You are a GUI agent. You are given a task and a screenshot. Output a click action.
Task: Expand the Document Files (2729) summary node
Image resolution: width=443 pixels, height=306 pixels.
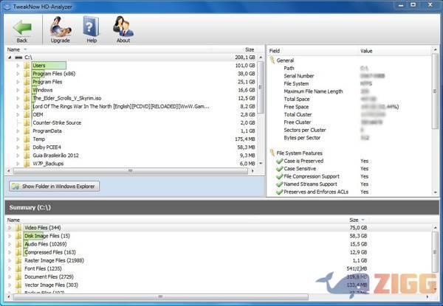click(10, 277)
